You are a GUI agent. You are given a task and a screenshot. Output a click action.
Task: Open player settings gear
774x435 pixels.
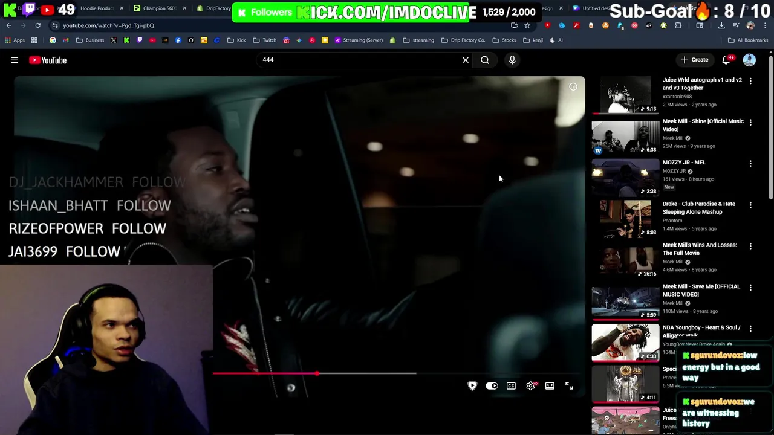click(530, 386)
